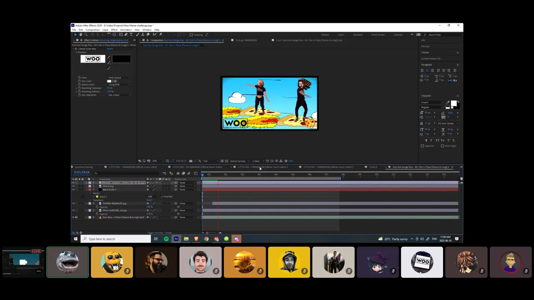The image size is (534, 300).
Task: Click the Windows Start button
Action: click(x=76, y=239)
